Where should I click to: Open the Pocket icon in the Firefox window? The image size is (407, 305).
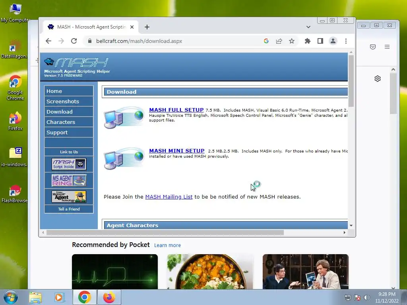coord(373,47)
